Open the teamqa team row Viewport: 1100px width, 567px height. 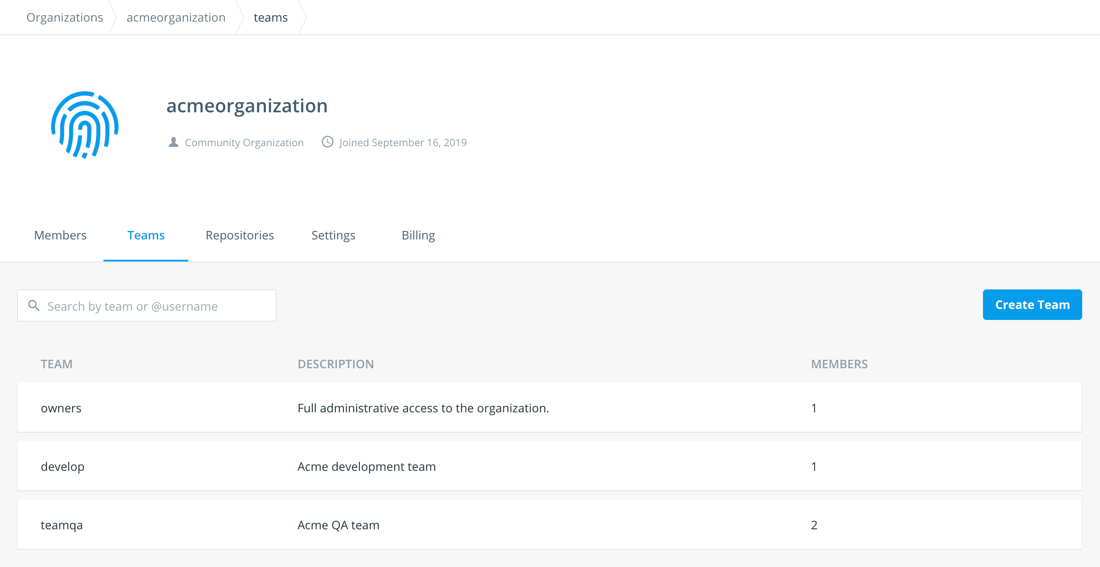click(62, 525)
